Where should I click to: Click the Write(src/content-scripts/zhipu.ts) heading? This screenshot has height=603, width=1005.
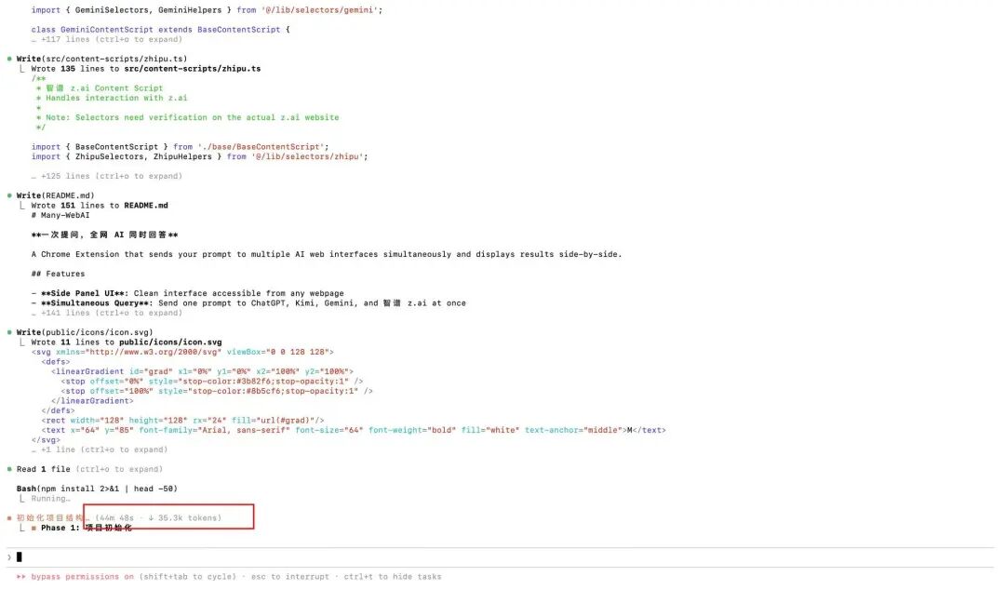pyautogui.click(x=102, y=59)
